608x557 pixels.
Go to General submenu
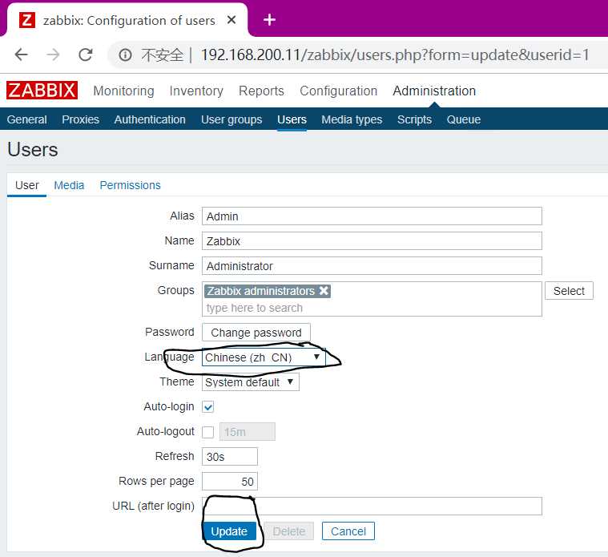tap(26, 119)
